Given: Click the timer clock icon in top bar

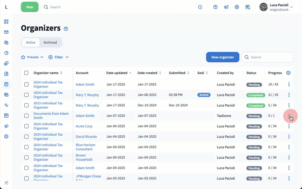Looking at the screenshot, I should point(200,7).
